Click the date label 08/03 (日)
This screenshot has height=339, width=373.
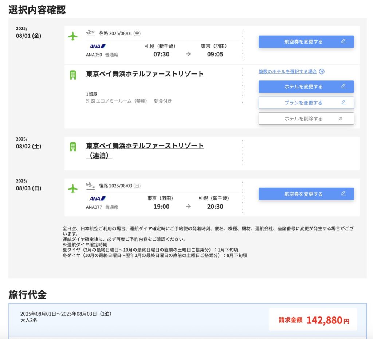point(28,188)
